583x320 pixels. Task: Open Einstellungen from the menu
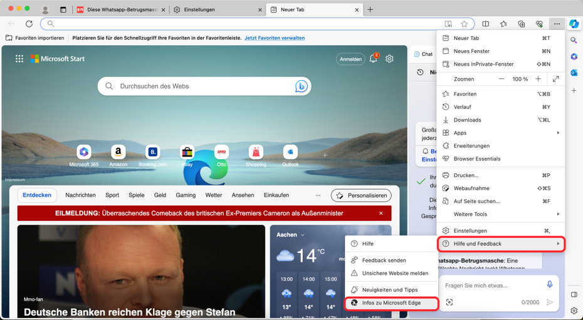coord(500,231)
